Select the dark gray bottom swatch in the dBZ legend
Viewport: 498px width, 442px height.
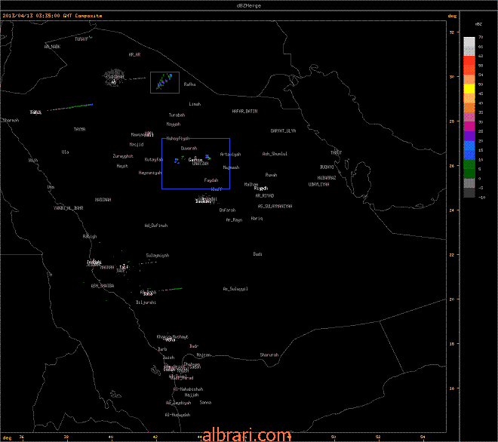(469, 192)
